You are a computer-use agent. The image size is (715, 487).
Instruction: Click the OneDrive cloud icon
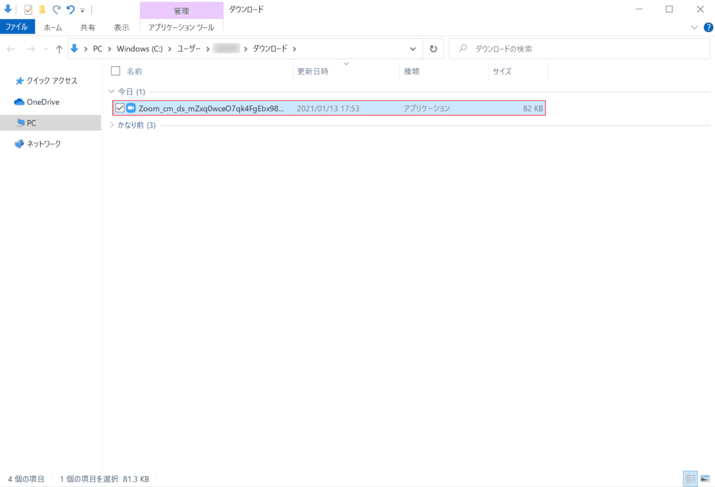(x=19, y=102)
